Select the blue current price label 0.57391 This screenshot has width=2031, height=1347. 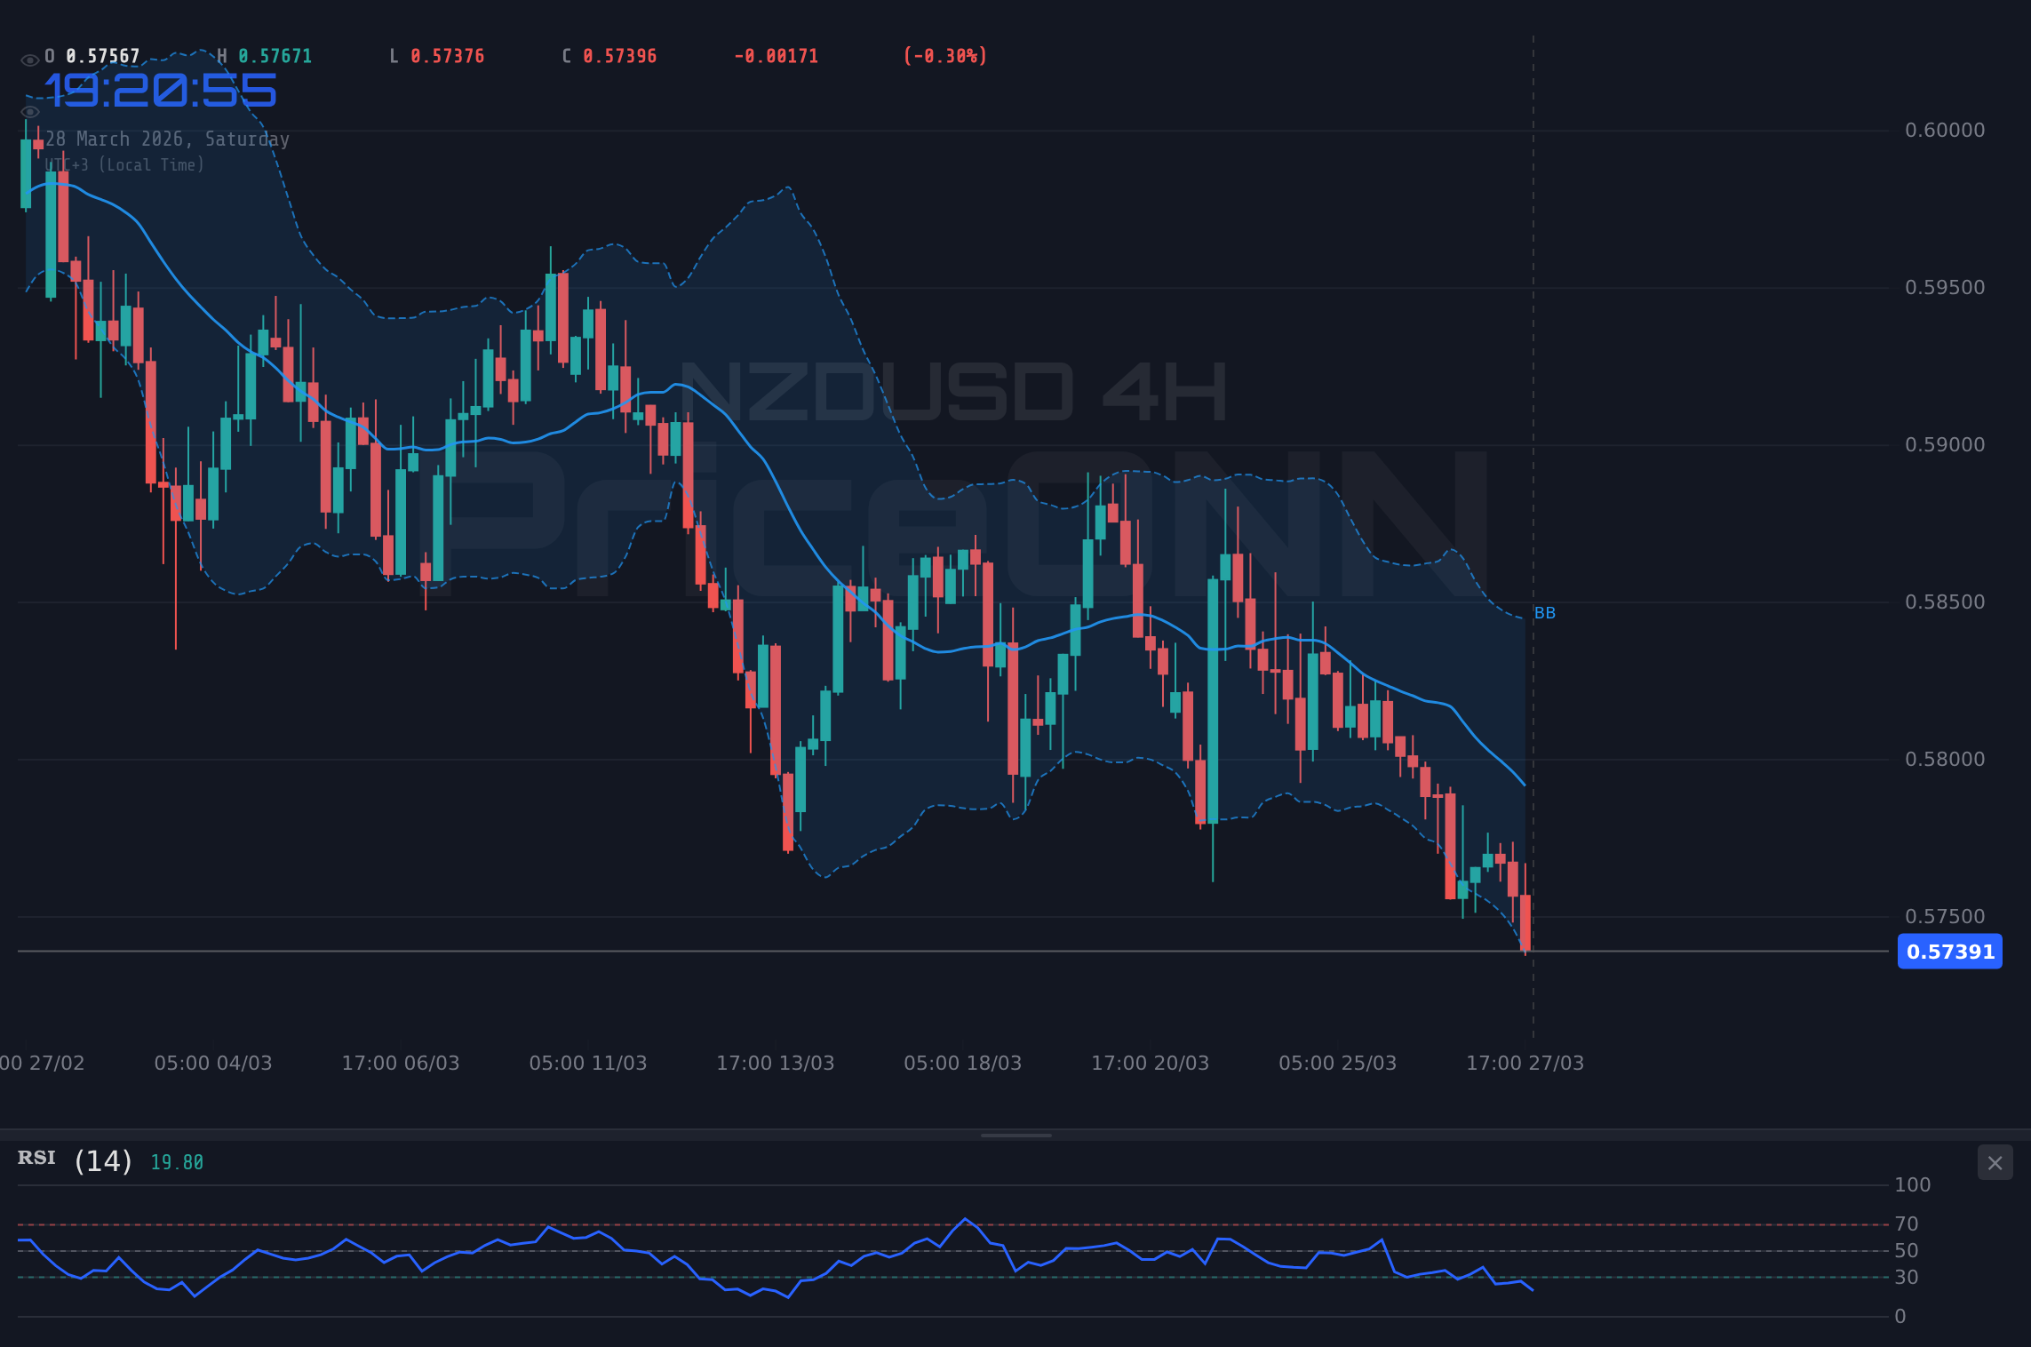point(1949,952)
